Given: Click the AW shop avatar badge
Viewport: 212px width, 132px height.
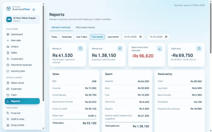Looking at the screenshot, I should pos(9,19).
